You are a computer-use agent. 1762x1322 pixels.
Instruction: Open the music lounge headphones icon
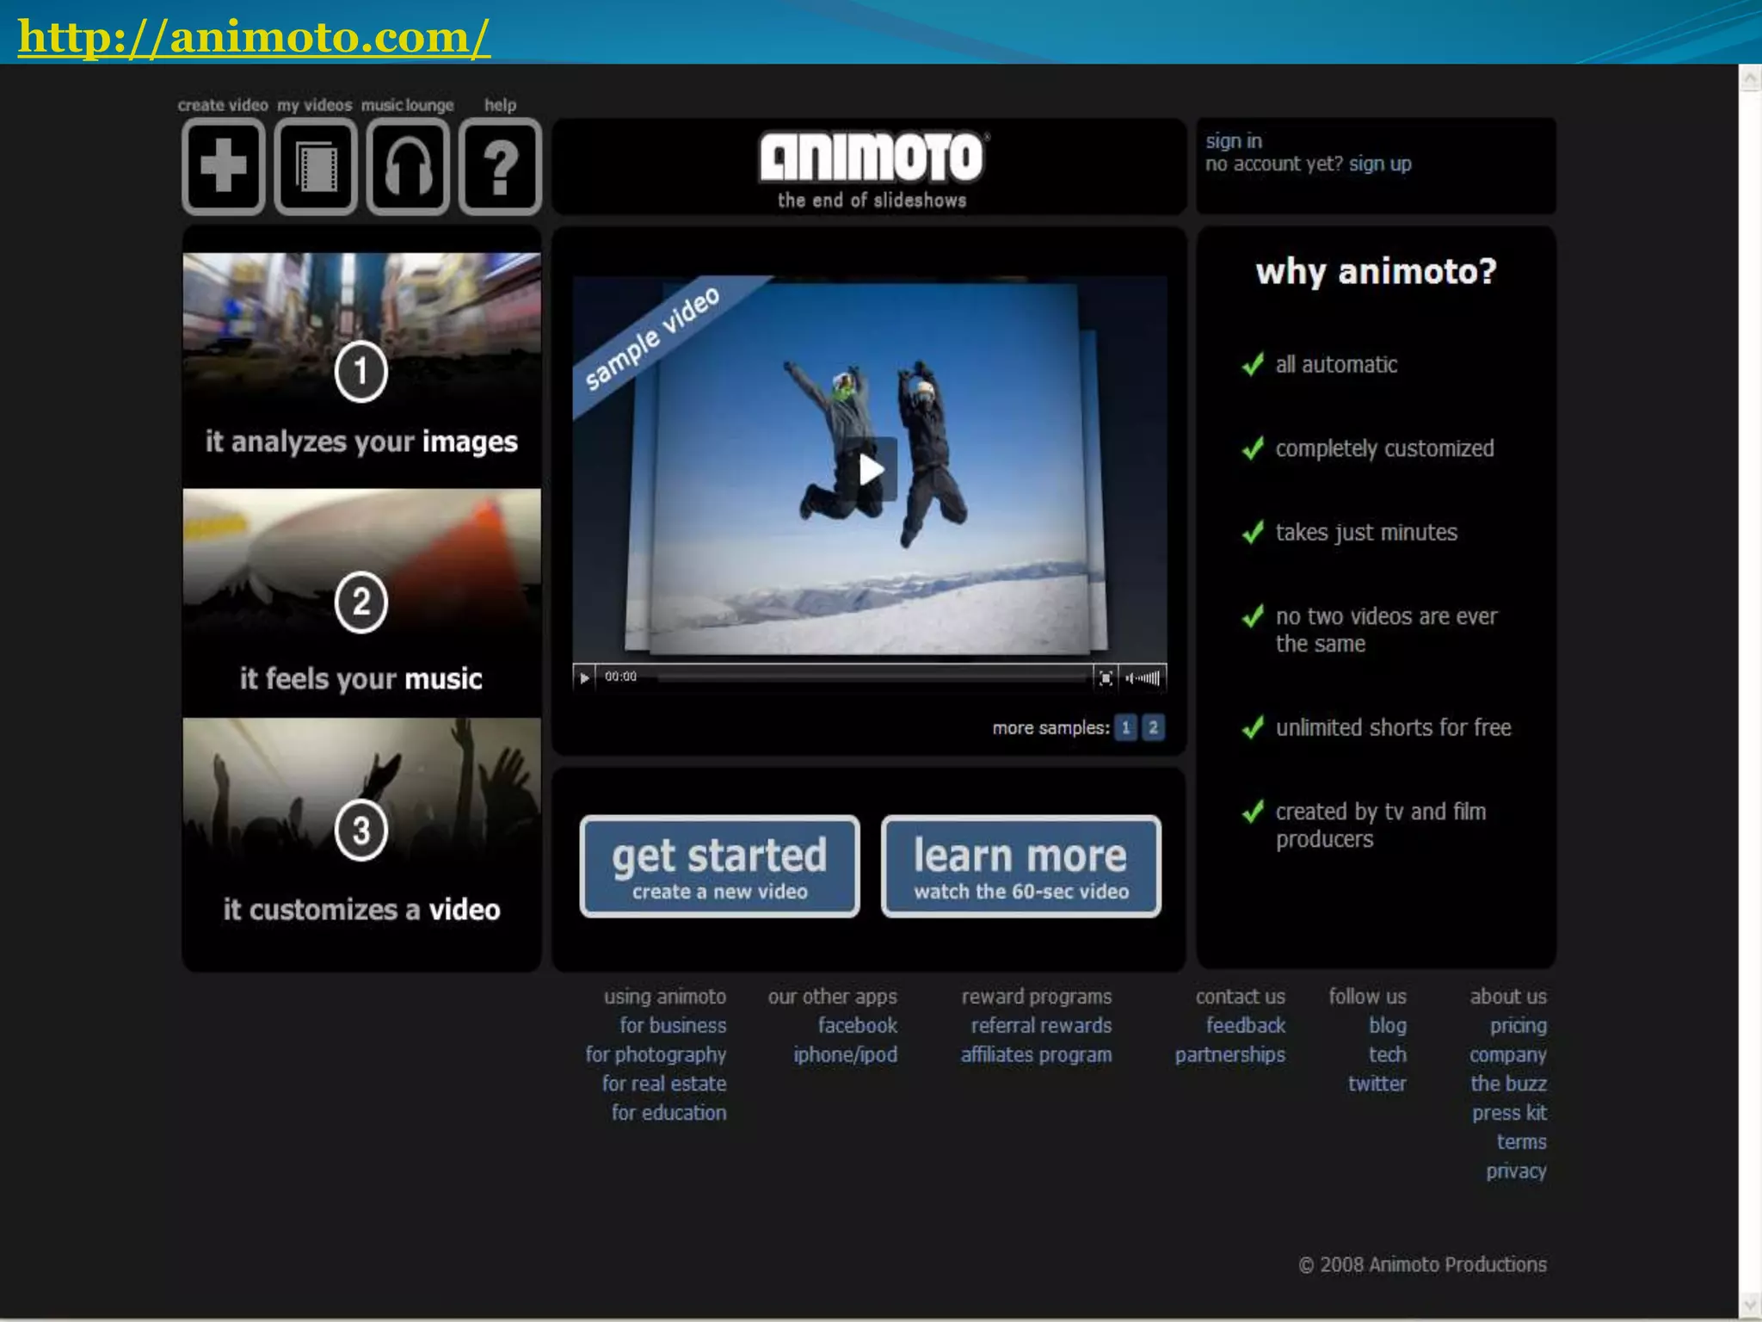point(408,166)
